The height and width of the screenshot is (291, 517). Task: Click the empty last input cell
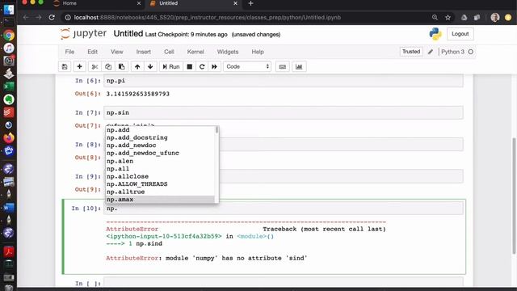pos(284,283)
